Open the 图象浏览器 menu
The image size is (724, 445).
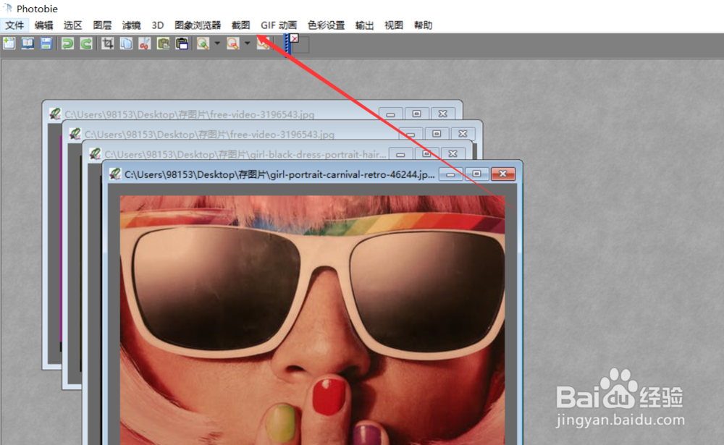point(198,25)
